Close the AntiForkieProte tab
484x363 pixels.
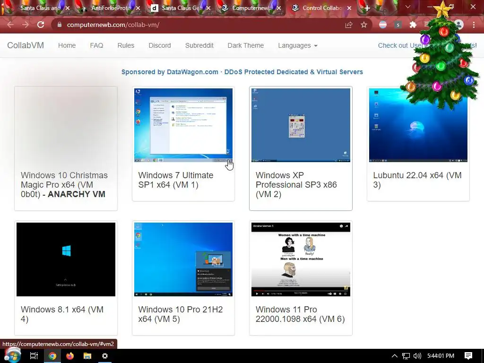pos(138,8)
